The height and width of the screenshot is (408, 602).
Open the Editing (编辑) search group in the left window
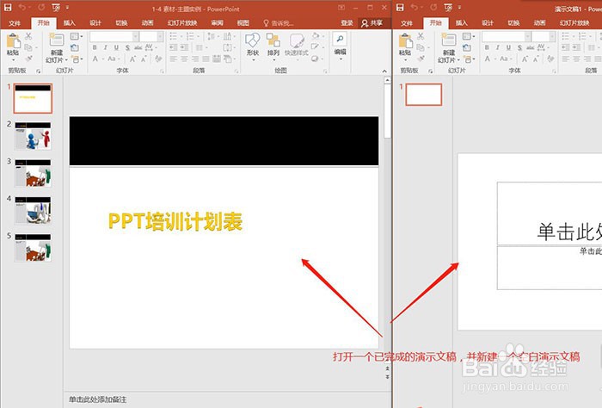(341, 45)
